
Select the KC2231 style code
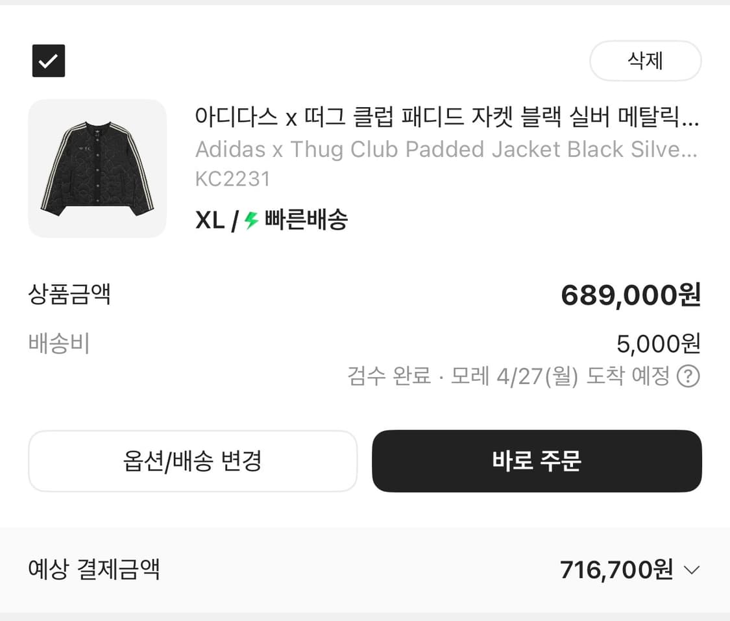(x=232, y=179)
